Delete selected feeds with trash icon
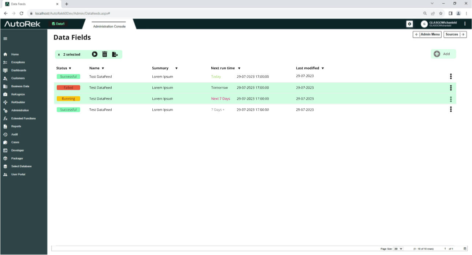 pyautogui.click(x=105, y=54)
